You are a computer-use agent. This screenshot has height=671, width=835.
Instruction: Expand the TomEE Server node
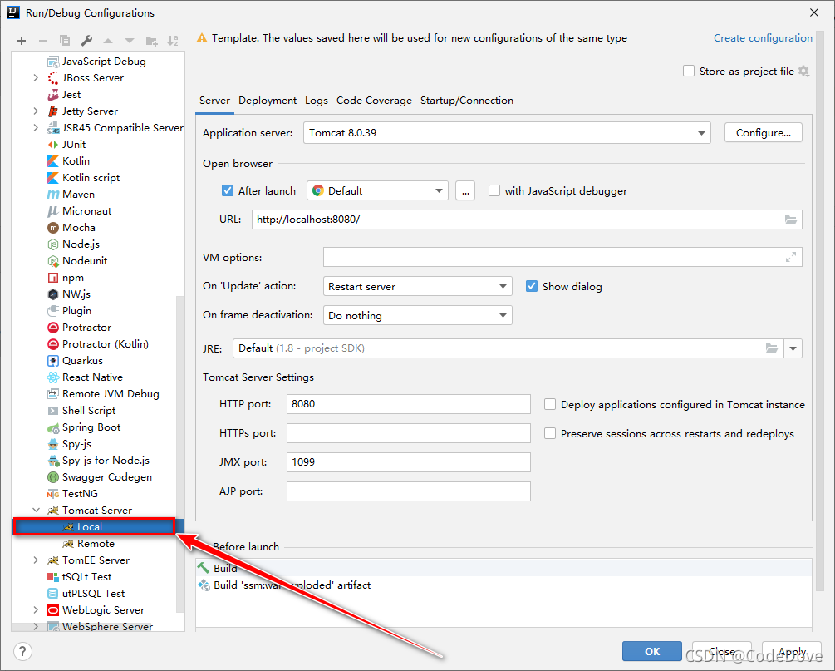pyautogui.click(x=35, y=560)
